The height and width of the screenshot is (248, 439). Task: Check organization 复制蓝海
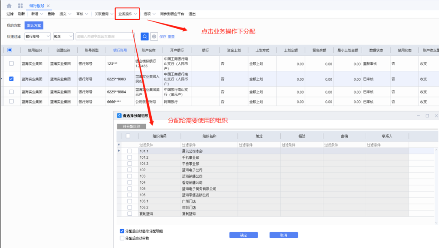click(x=129, y=214)
